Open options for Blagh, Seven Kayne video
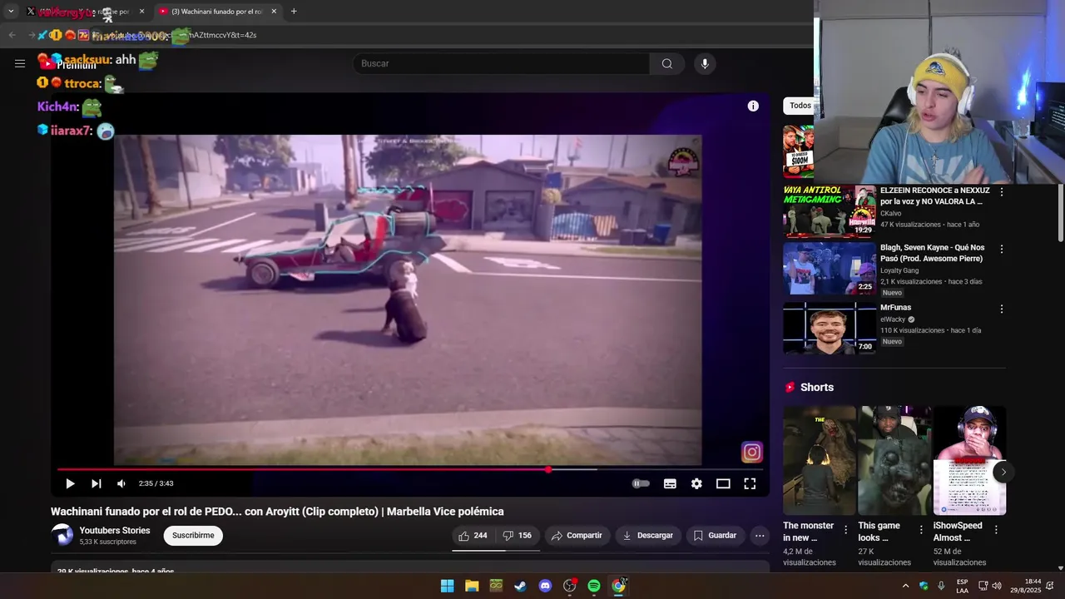Image resolution: width=1065 pixels, height=599 pixels. click(1001, 249)
